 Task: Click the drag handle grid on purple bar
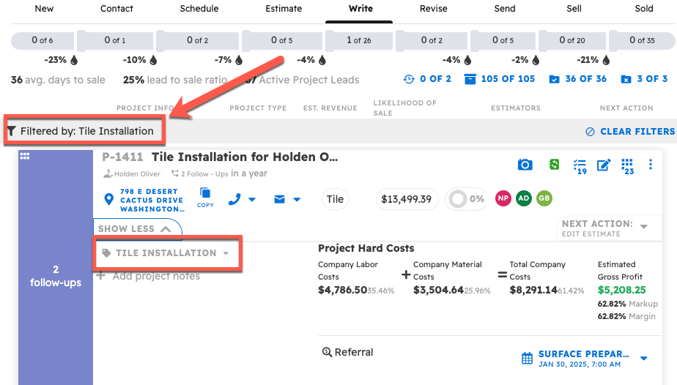pyautogui.click(x=24, y=156)
